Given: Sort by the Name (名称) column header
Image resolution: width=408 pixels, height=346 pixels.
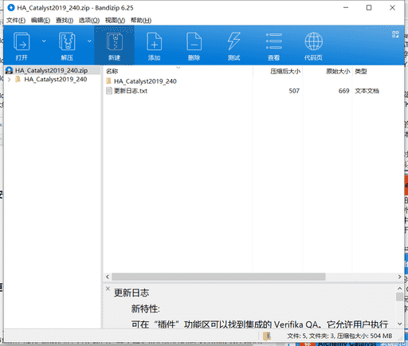Looking at the screenshot, I should pos(112,71).
